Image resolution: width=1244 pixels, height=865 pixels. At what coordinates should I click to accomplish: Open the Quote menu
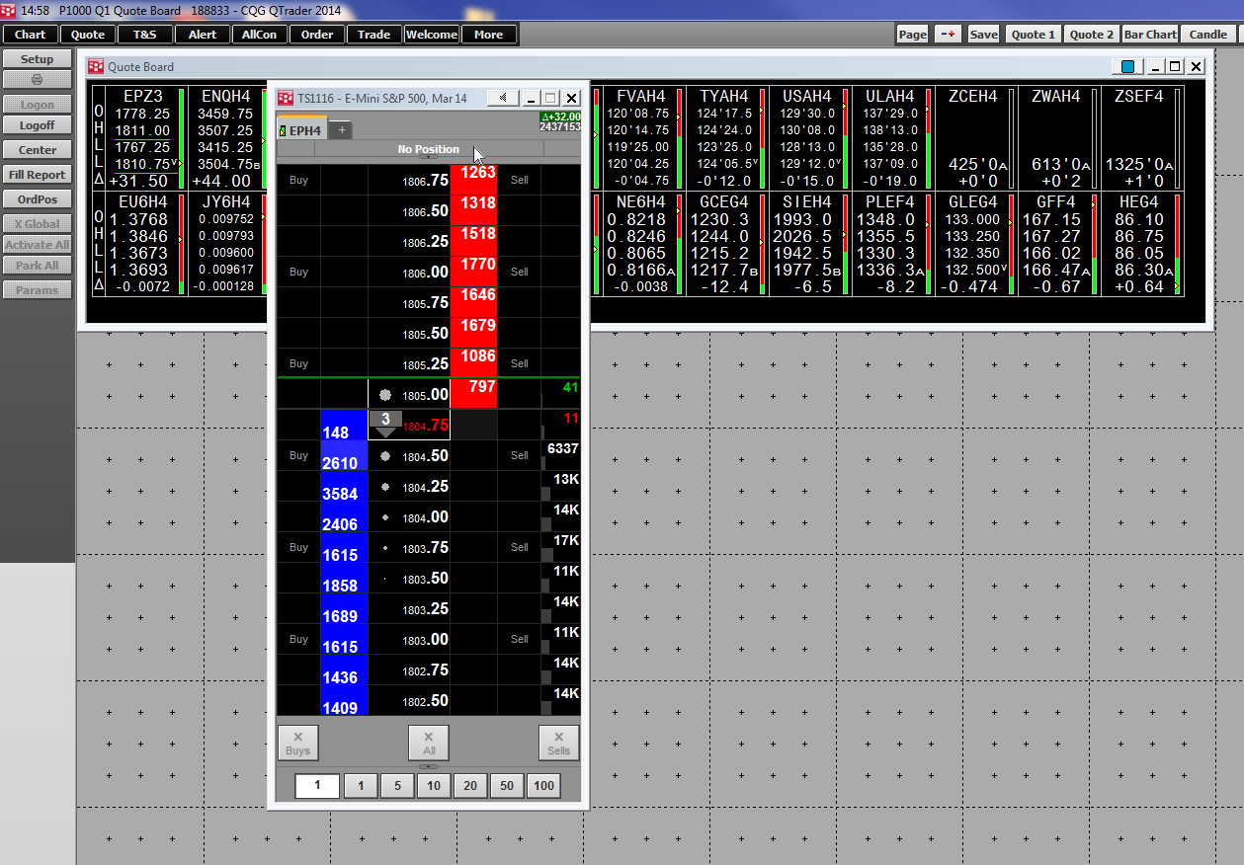pyautogui.click(x=88, y=35)
